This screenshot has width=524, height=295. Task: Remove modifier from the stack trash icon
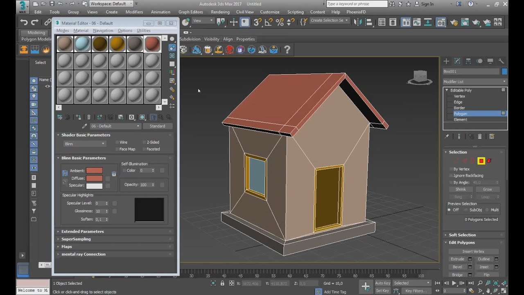click(480, 136)
